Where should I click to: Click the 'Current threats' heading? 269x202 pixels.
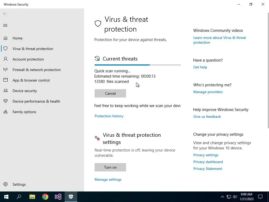[120, 59]
